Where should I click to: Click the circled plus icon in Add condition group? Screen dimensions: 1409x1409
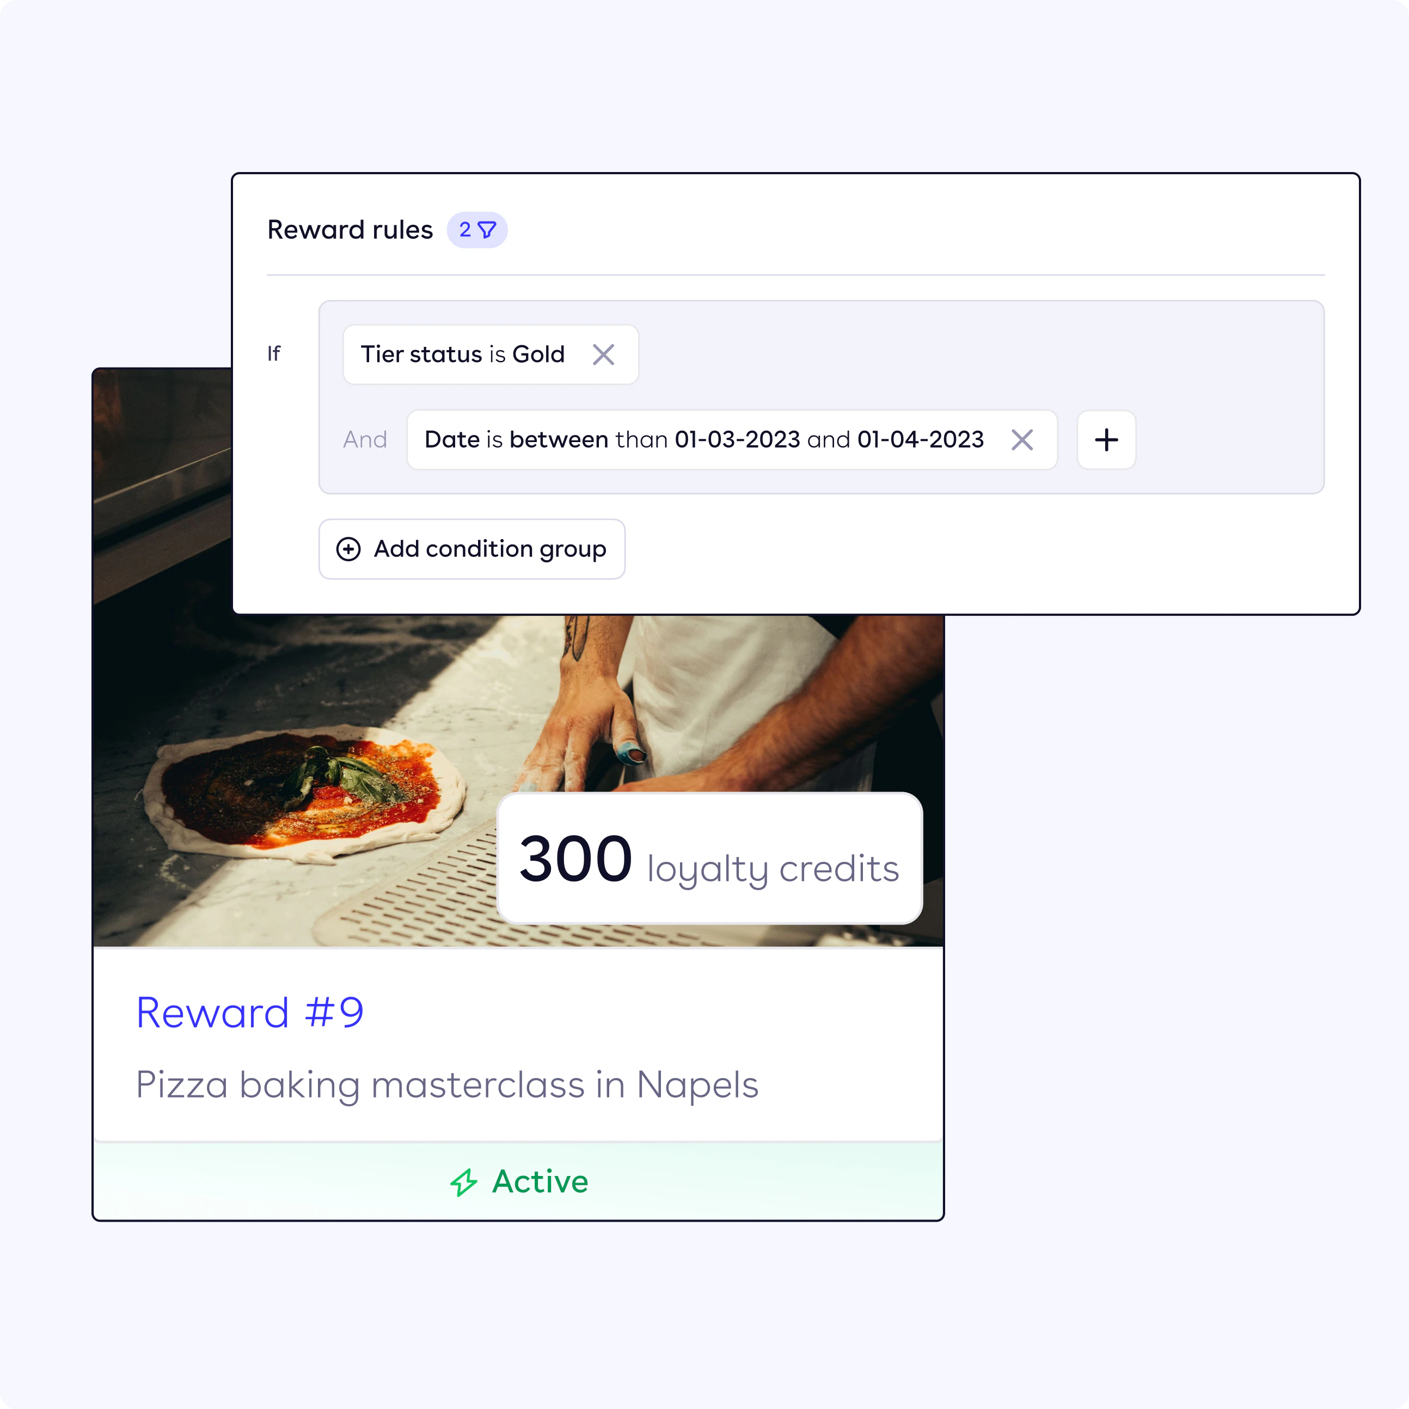pos(348,549)
